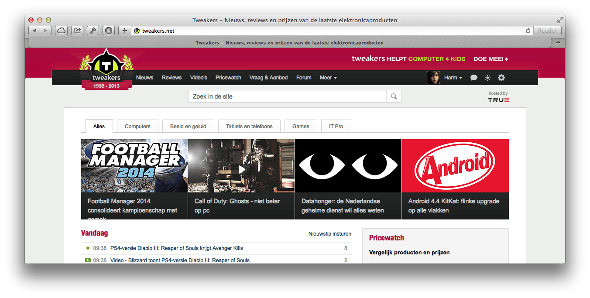
Task: Click the DOE MEE! banner link
Action: (491, 59)
